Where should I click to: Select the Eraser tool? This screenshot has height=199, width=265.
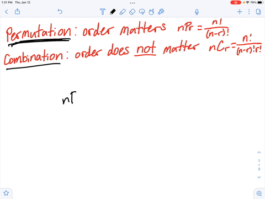tap(132, 12)
